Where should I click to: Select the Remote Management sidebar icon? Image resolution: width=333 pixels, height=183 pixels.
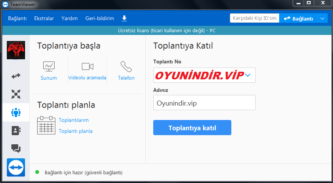pyautogui.click(x=16, y=94)
